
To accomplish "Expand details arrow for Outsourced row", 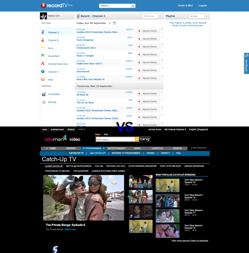I will [x=162, y=68].
